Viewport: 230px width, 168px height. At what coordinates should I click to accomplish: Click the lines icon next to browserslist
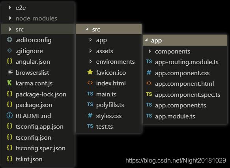coord(10,72)
